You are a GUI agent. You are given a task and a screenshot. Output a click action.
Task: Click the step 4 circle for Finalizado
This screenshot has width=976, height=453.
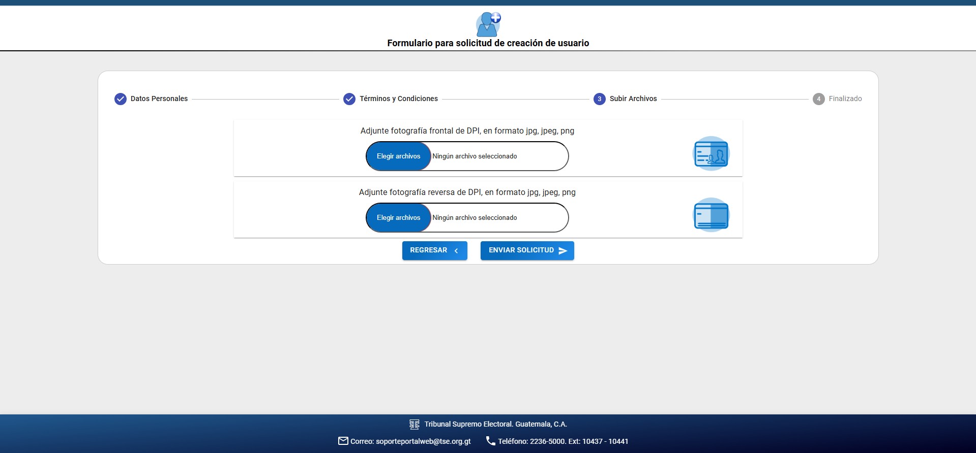(x=819, y=99)
